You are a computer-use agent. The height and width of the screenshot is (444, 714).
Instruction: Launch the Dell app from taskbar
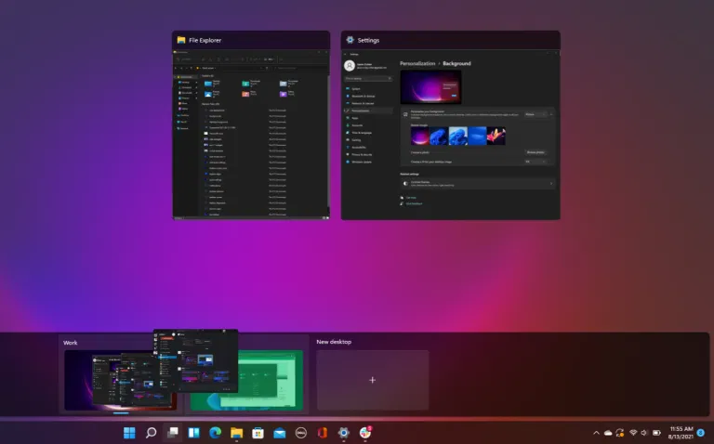tap(301, 433)
